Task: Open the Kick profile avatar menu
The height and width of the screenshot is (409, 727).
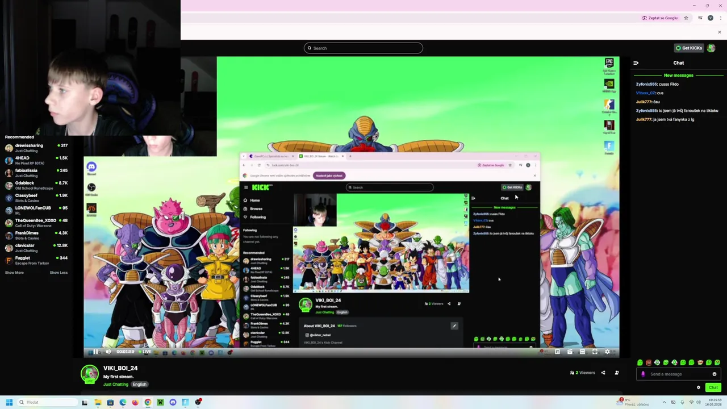Action: pos(711,48)
